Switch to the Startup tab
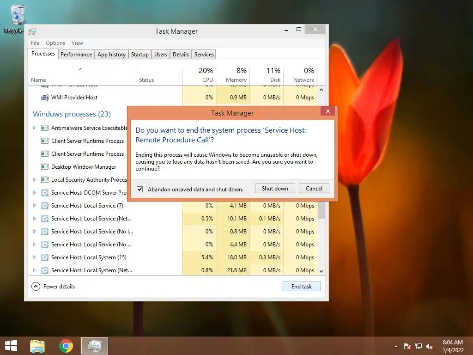 (139, 55)
